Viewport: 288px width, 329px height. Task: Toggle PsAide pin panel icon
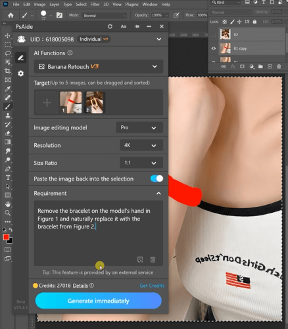(x=137, y=26)
